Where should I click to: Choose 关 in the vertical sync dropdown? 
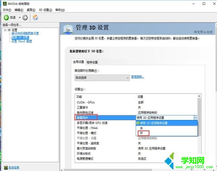[x=167, y=128]
